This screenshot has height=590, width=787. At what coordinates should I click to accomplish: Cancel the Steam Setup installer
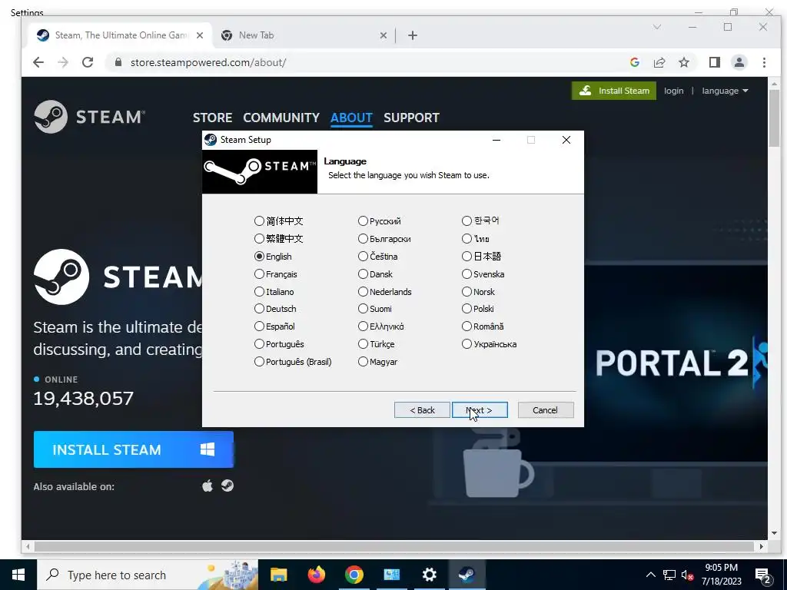point(545,410)
